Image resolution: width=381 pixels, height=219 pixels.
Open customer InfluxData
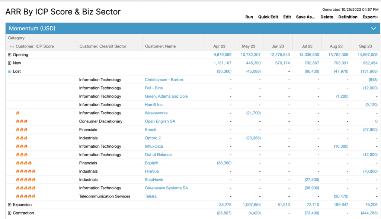(x=154, y=146)
